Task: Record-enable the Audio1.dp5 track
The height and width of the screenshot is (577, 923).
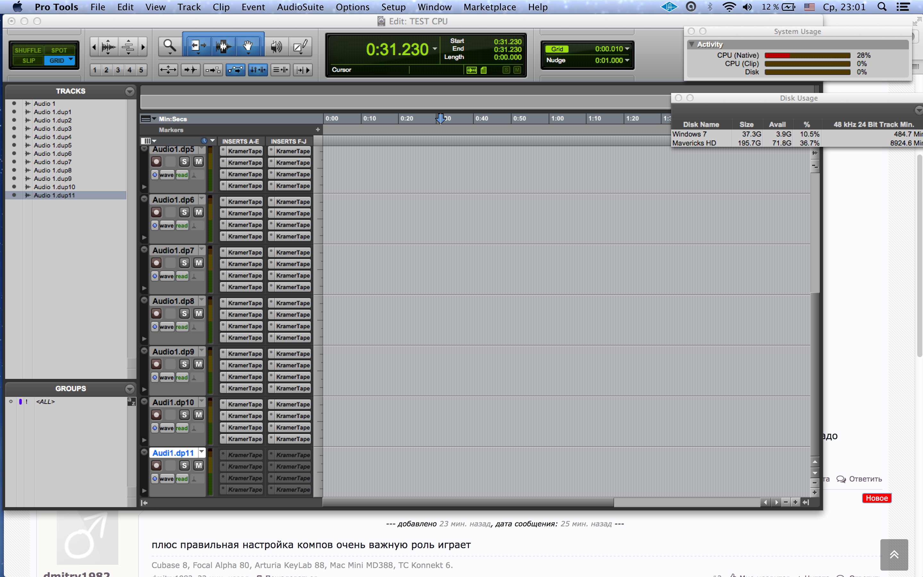Action: [x=156, y=162]
